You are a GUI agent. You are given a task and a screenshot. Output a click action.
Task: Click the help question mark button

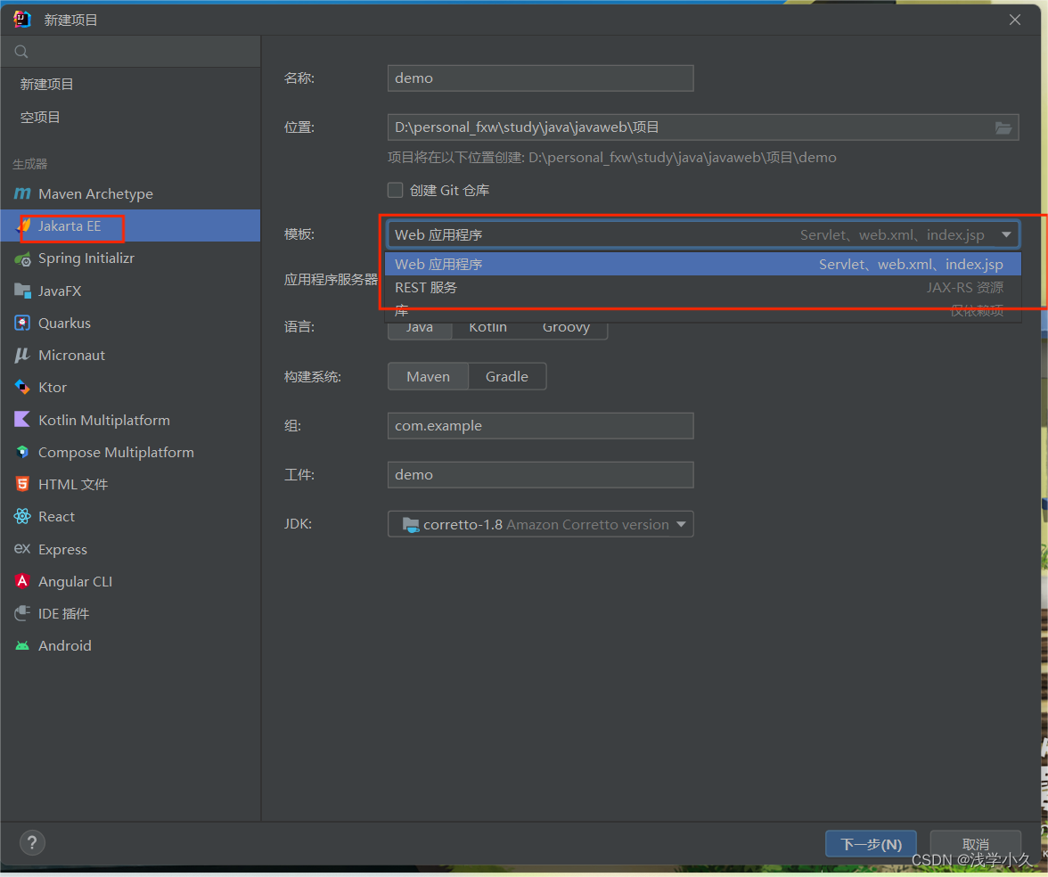(32, 843)
